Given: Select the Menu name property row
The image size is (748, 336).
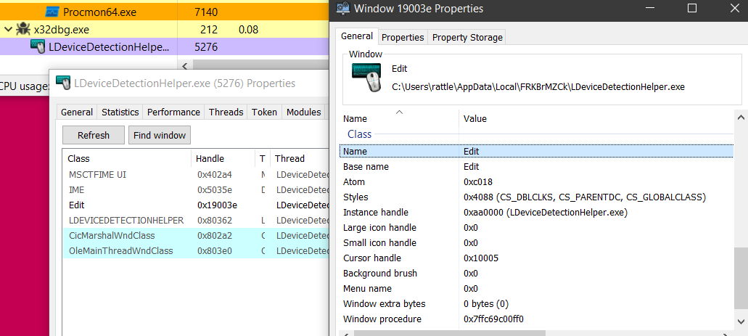Looking at the screenshot, I should coord(536,289).
